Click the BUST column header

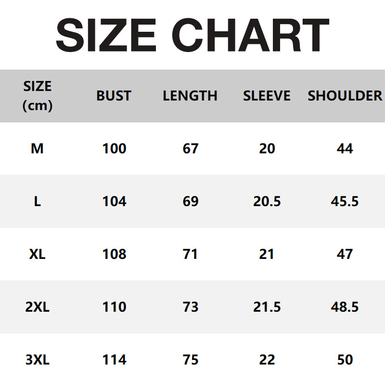click(x=114, y=96)
